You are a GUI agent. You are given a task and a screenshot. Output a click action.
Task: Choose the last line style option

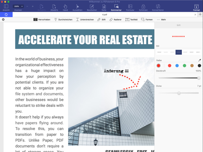coord(198,52)
